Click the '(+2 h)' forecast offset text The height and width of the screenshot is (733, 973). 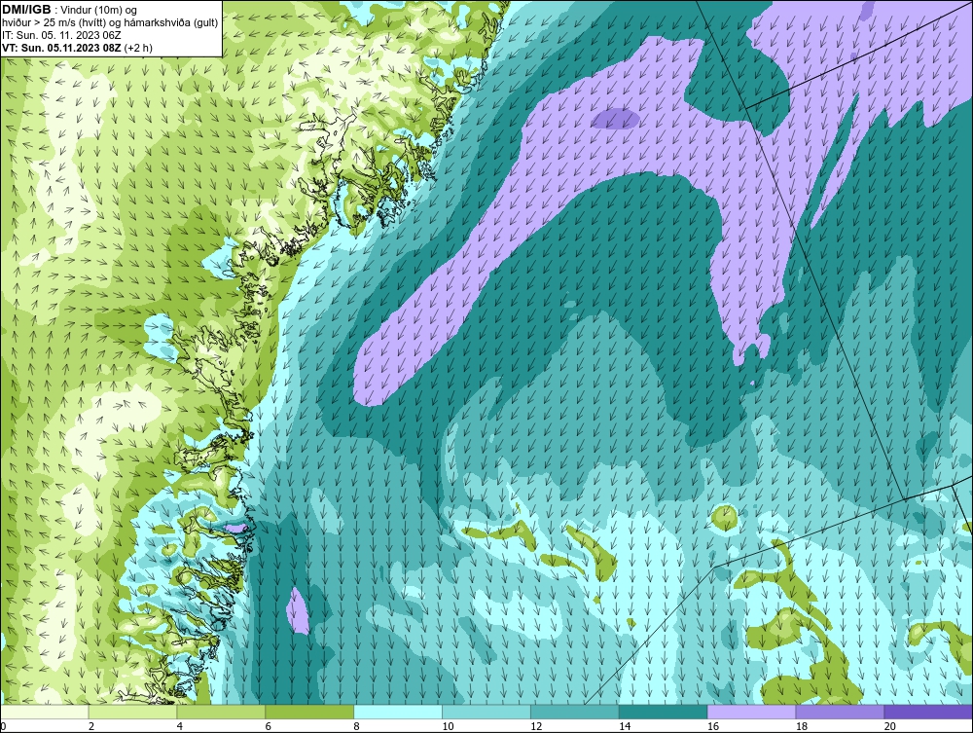(138, 48)
